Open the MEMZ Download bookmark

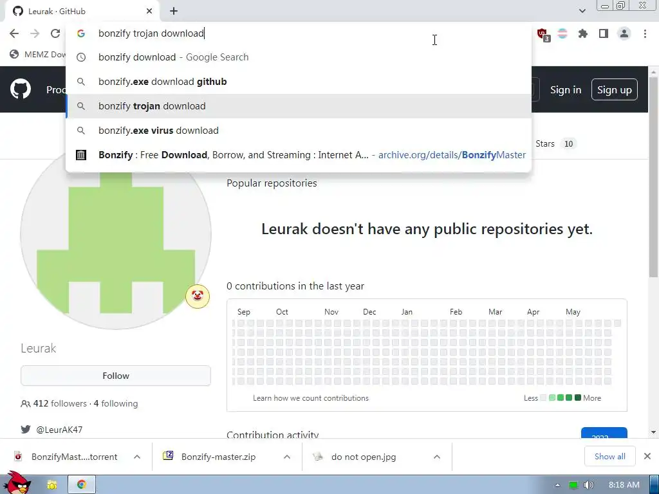coord(39,54)
